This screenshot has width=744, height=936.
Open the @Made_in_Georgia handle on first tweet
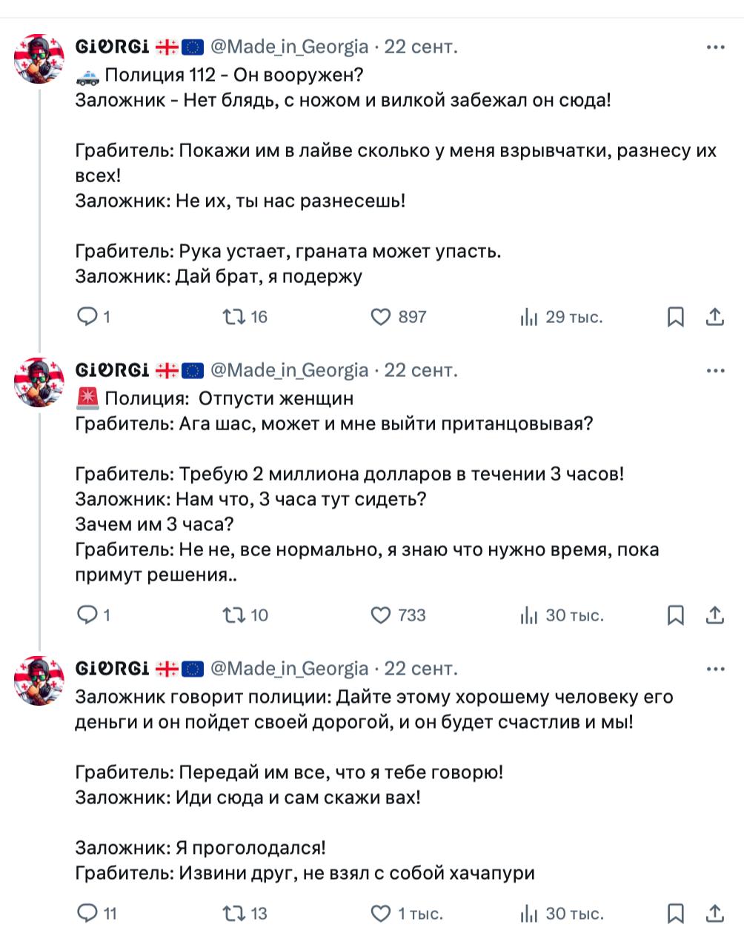290,47
